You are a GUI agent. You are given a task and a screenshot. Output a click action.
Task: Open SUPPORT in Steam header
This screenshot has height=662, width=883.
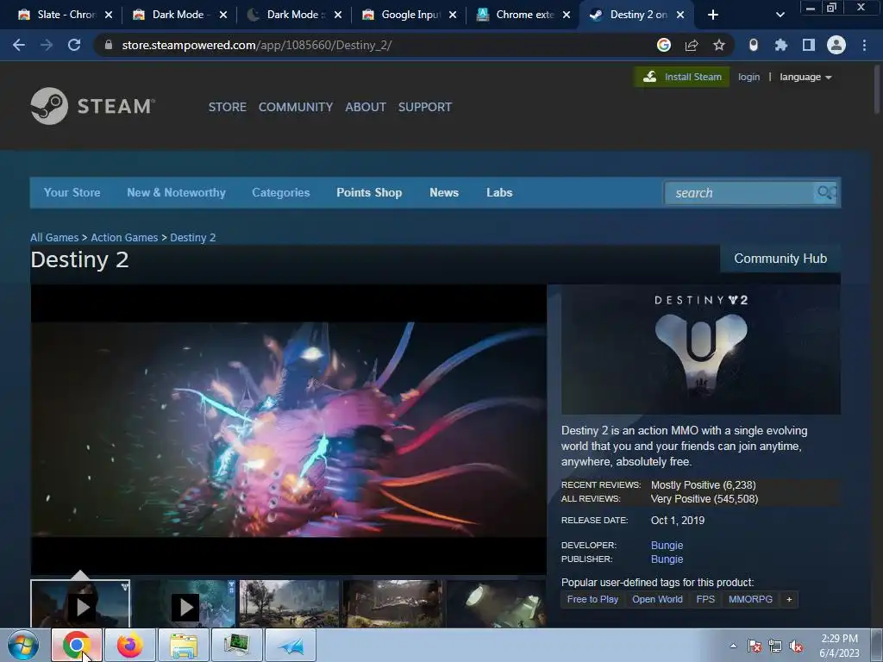coord(425,107)
